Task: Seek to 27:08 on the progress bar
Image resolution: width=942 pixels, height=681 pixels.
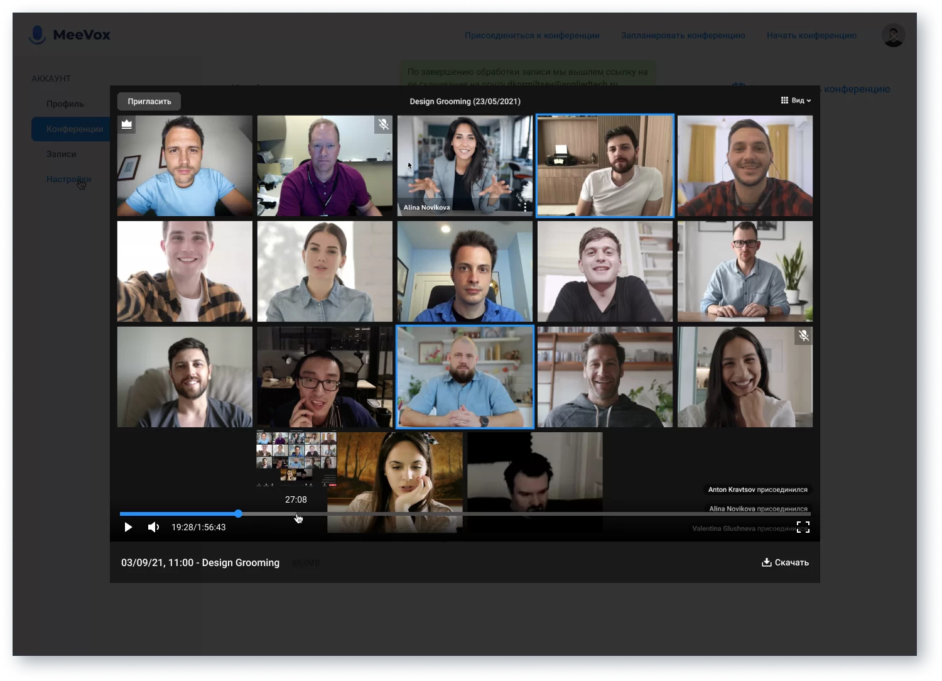Action: (296, 514)
